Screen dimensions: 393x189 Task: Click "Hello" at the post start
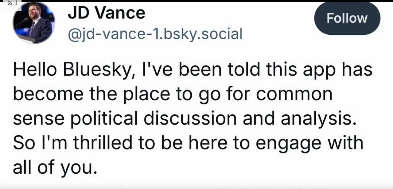[35, 70]
